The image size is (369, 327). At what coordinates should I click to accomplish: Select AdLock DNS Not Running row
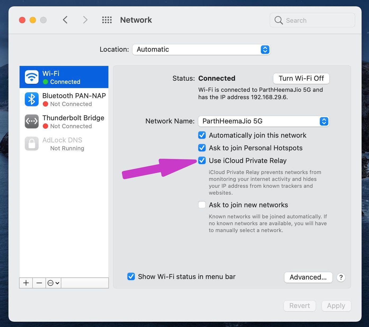pos(64,144)
